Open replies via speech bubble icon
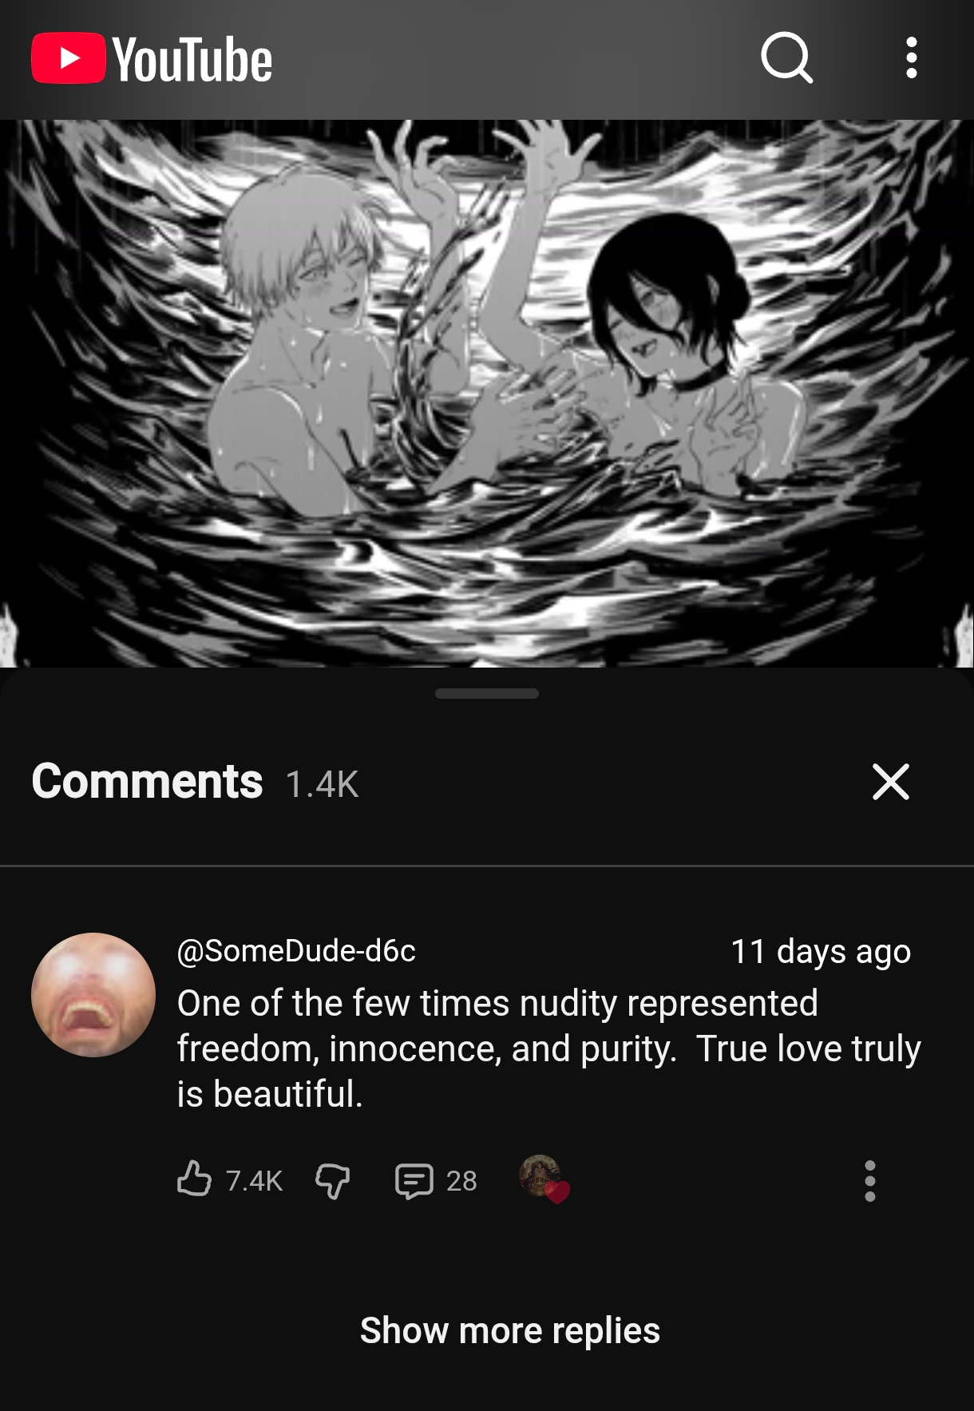Screen dimensions: 974x1411 414,1181
